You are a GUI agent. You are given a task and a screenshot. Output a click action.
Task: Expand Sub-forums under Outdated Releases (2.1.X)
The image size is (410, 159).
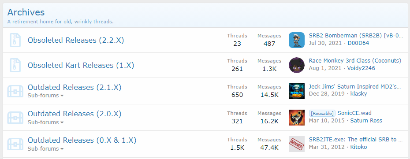(x=45, y=96)
